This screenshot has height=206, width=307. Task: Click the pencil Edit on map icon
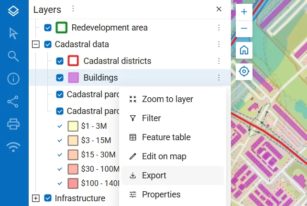point(133,156)
